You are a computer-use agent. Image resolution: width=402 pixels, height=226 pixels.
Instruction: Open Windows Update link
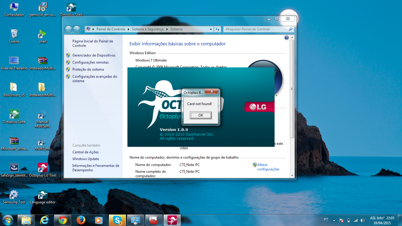click(85, 159)
